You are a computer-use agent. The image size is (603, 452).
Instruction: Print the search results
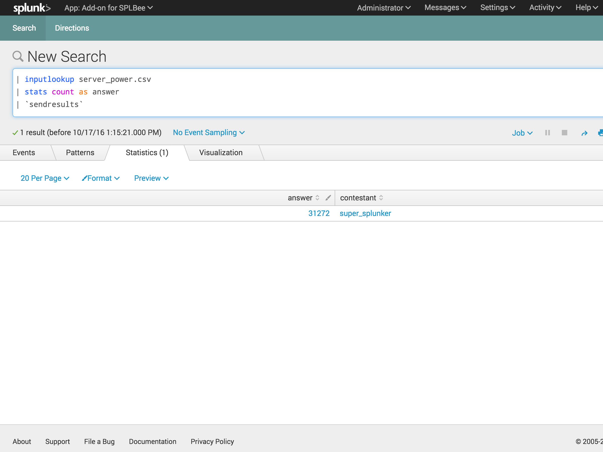[x=601, y=133]
